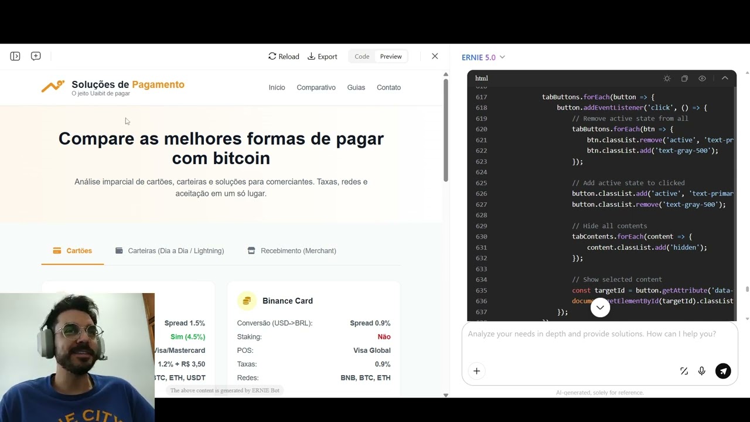Open Comparativo navigation link
Screen dimensions: 750x422
coord(316,87)
